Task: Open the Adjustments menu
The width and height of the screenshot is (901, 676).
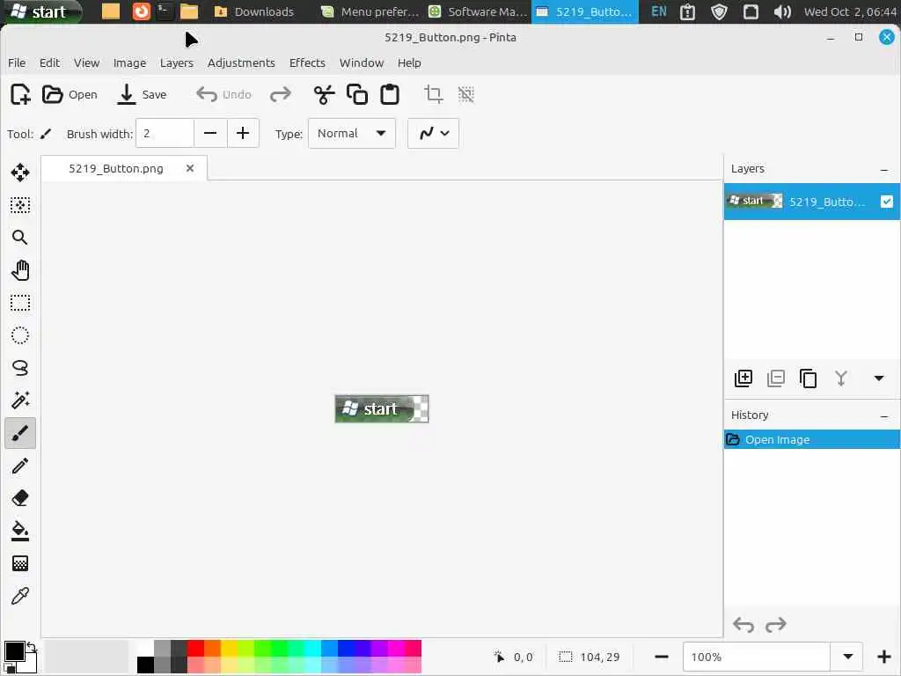Action: [x=241, y=62]
